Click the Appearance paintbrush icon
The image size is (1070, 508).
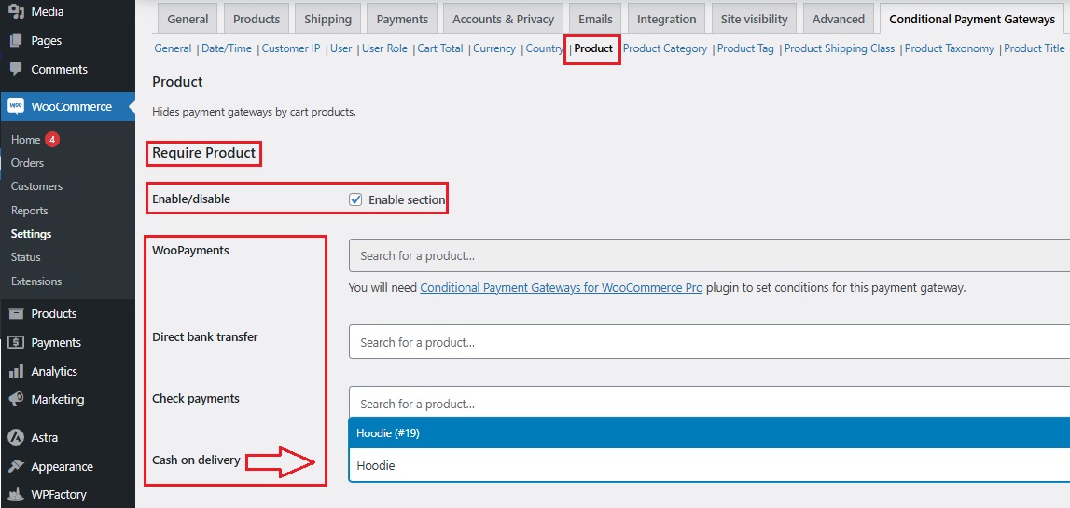click(16, 466)
